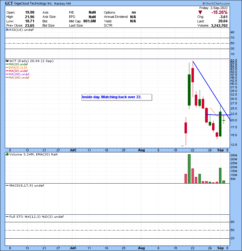This screenshot has height=251, width=242.
Task: Click the Ask Size label
Action: 49,17
